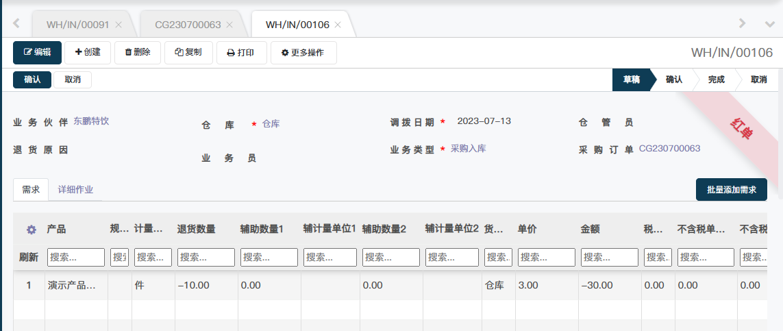Delete the record using 删除
Image resolution: width=783 pixels, height=331 pixels.
(x=138, y=52)
